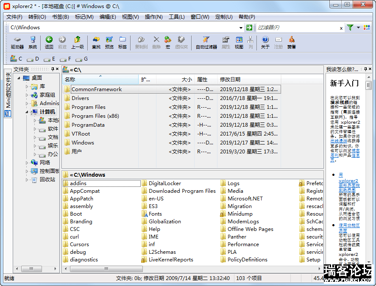This screenshot has height=286, width=376.
Task: Select the LiveKernelReports folder
Action: point(167,260)
